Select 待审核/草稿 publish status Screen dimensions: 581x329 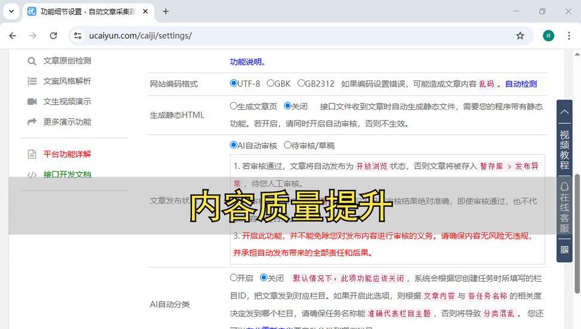pyautogui.click(x=288, y=145)
